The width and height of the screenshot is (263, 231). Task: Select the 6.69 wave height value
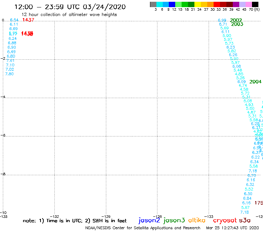tap(14, 29)
